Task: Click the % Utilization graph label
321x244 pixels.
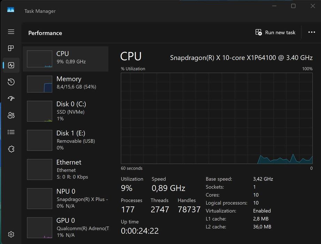Action: pyautogui.click(x=133, y=69)
